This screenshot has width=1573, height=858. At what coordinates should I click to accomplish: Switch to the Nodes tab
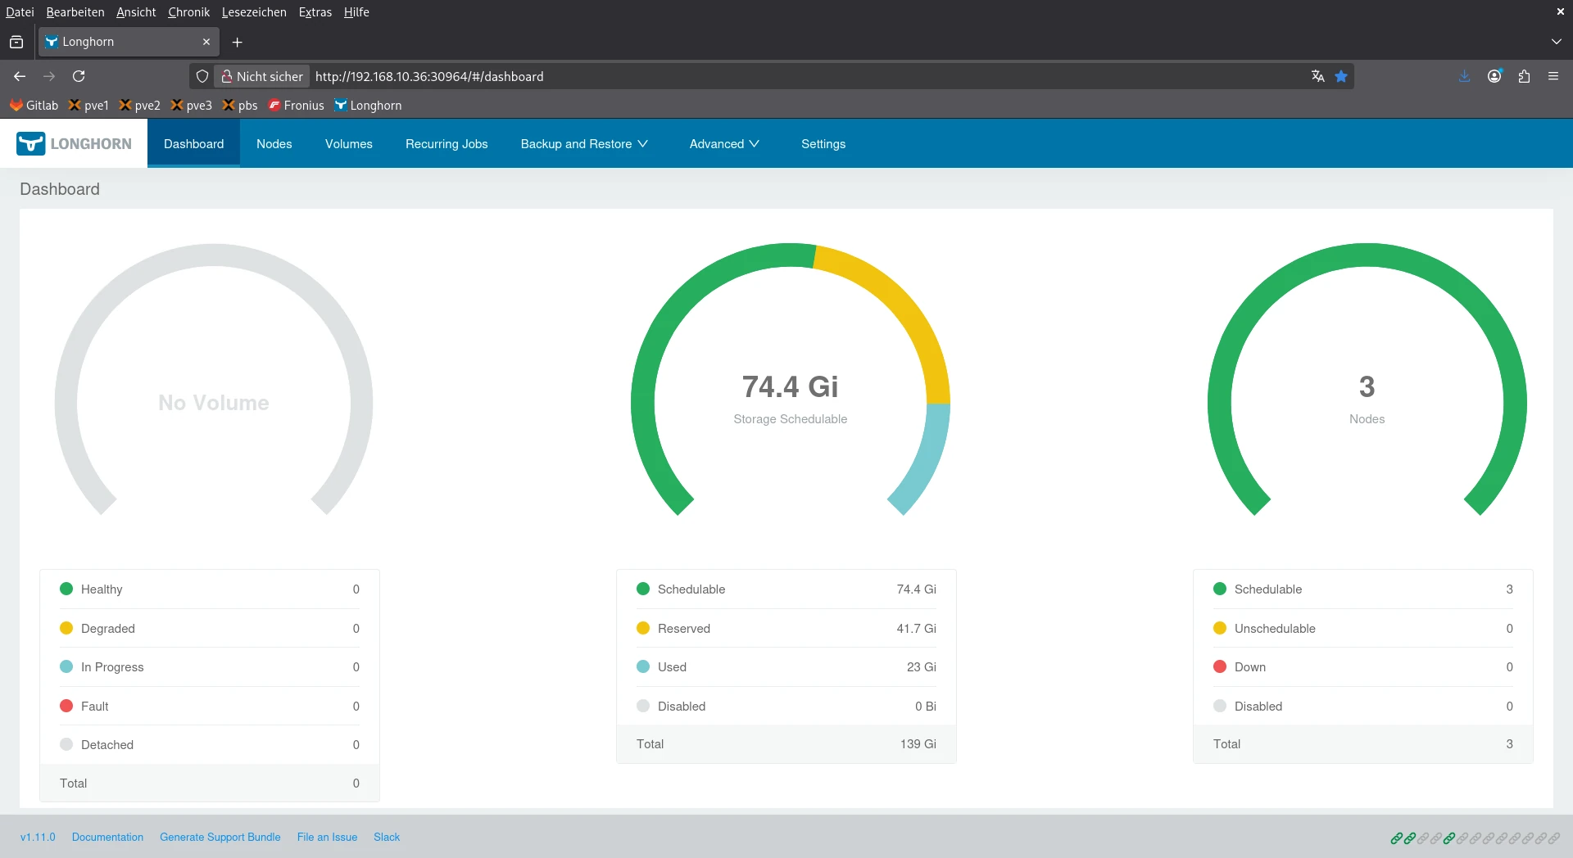pos(274,144)
